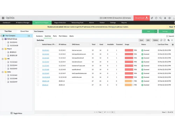The image size is (175, 131).
Task: Click the Scan button in Switches toolbar
Action: click(x=141, y=40)
